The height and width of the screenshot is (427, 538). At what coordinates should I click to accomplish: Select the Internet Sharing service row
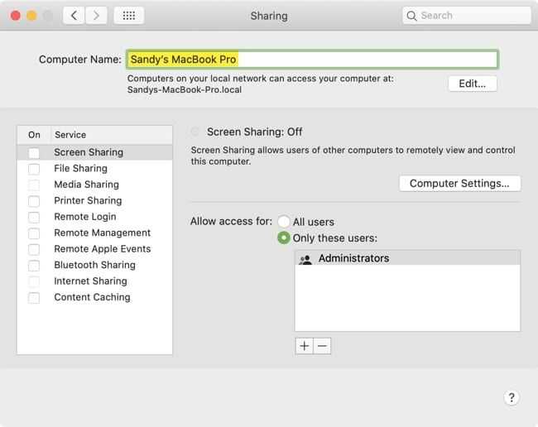pyautogui.click(x=94, y=281)
